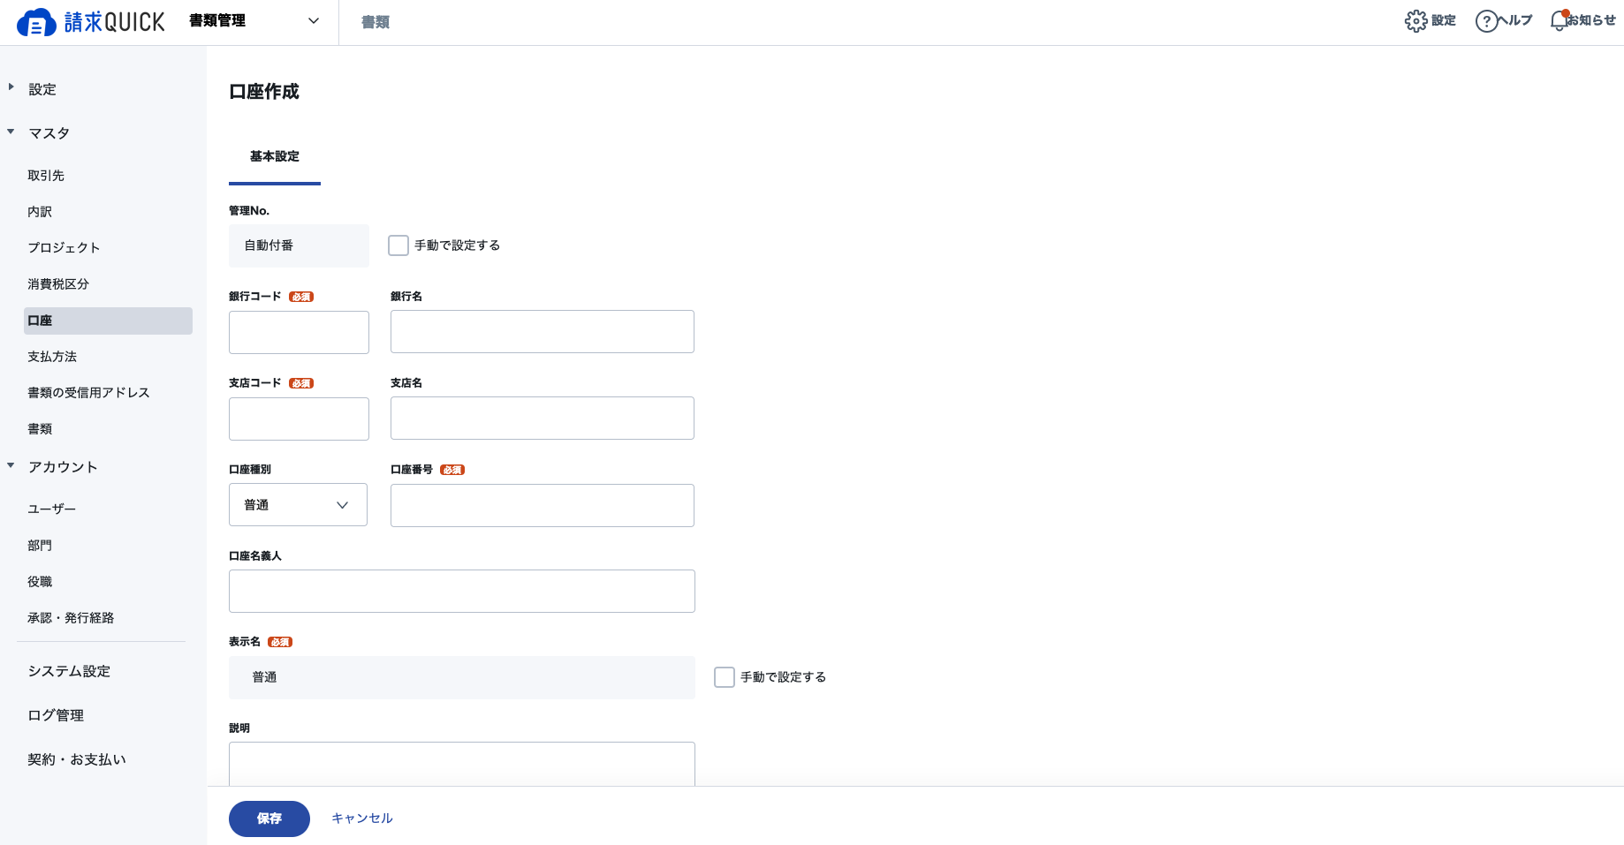The width and height of the screenshot is (1624, 845).
Task: Open 支払方法 in the sidebar
Action: (x=52, y=357)
